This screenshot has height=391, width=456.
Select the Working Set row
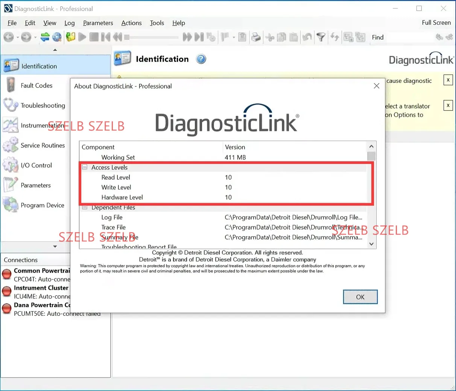(223, 158)
